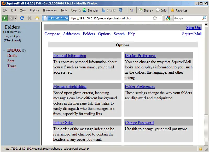This screenshot has width=209, height=152.
Task: Click the Info speech bubble button
Action: [x=161, y=10]
